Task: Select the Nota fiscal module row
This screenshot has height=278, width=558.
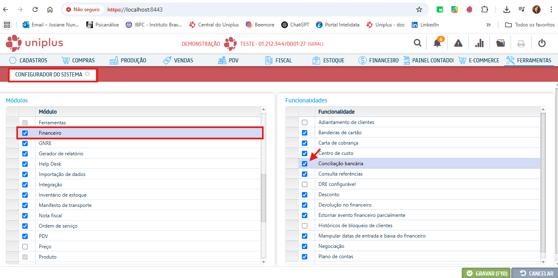Action: coord(50,216)
